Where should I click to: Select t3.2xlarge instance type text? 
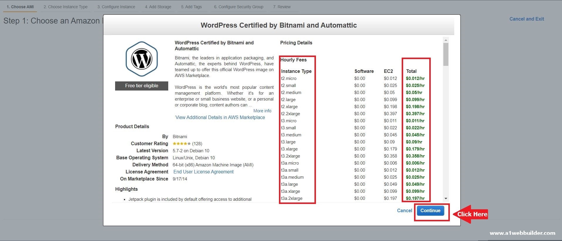pos(290,156)
